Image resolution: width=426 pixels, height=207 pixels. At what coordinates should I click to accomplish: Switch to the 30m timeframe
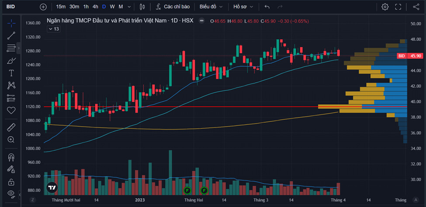(74, 7)
